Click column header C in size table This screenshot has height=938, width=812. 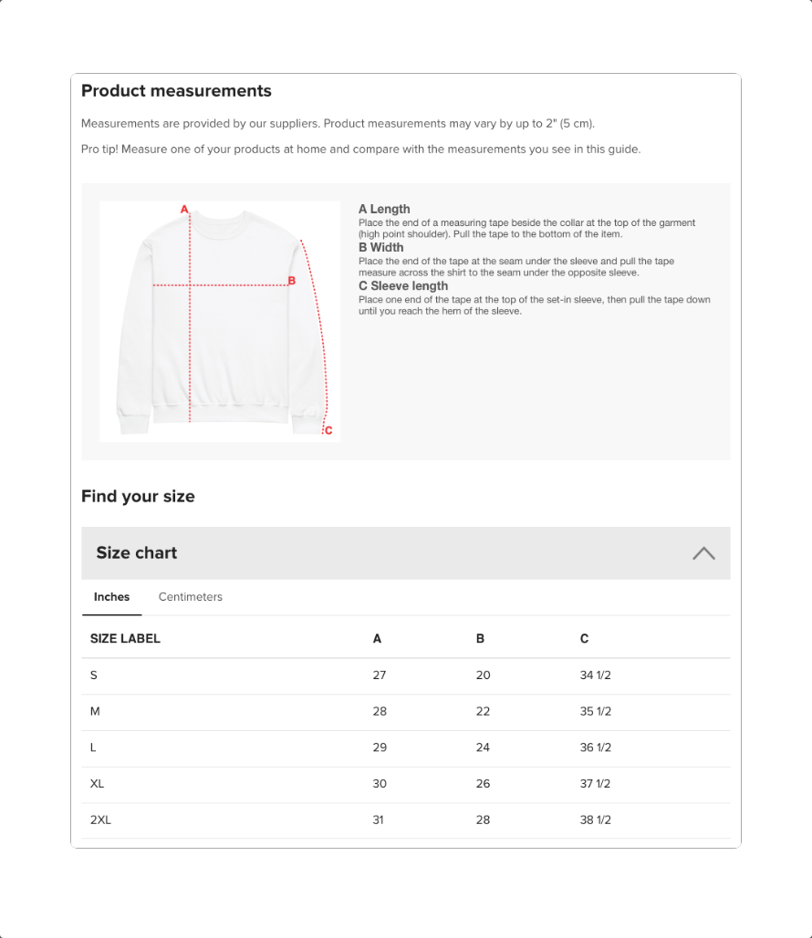coord(585,639)
